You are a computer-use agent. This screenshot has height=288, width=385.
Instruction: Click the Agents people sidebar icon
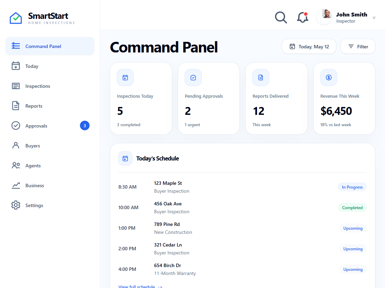click(x=16, y=165)
